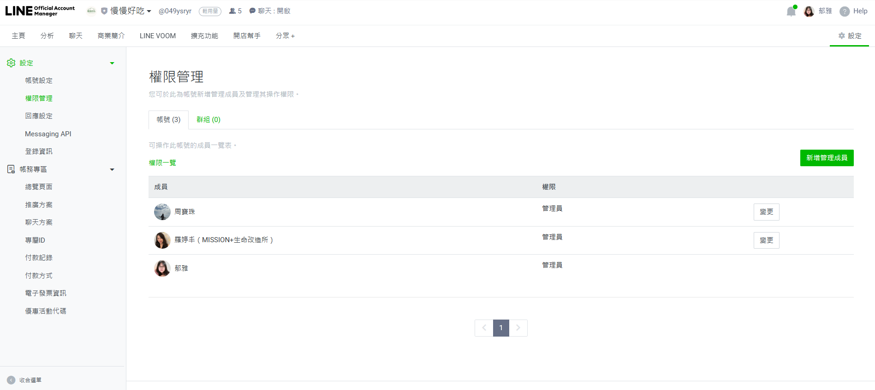Click the notification bell icon
875x390 pixels.
click(791, 12)
